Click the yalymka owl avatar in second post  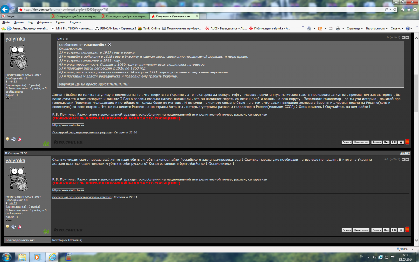[17, 179]
